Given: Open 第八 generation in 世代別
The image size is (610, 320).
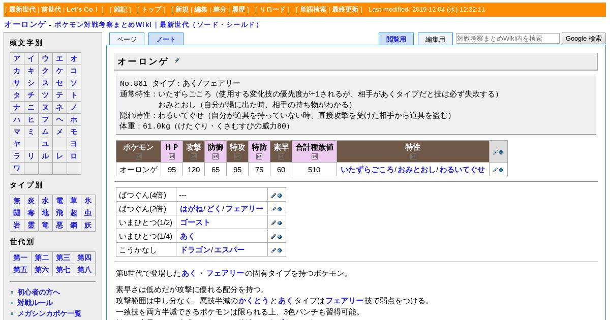Looking at the screenshot, I should (84, 270).
